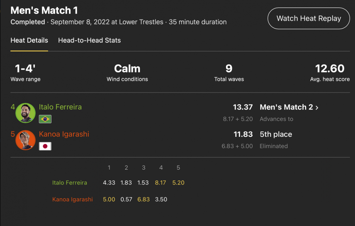Click the wave 4 column header
This screenshot has height=226, width=355.
[x=161, y=168]
